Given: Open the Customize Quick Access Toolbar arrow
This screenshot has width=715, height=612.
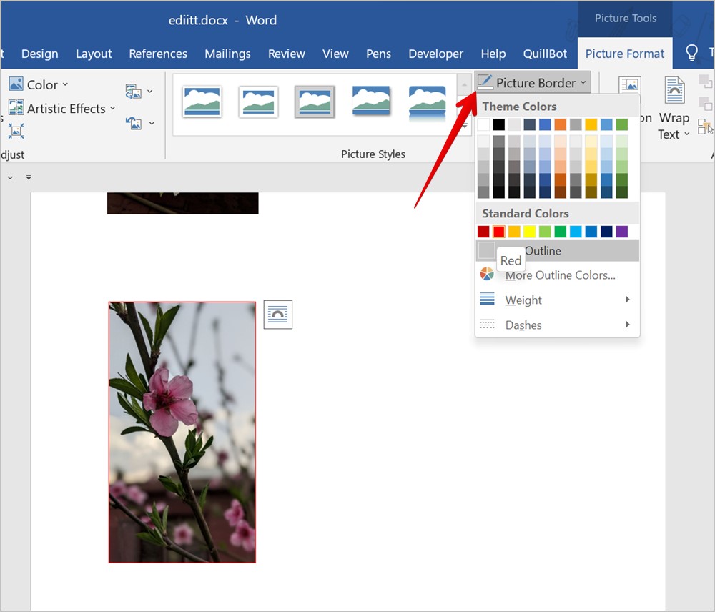Looking at the screenshot, I should (x=29, y=177).
